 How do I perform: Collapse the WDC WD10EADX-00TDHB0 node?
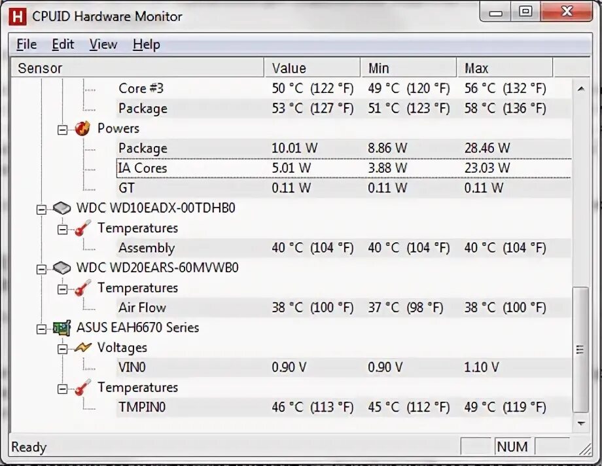point(41,209)
